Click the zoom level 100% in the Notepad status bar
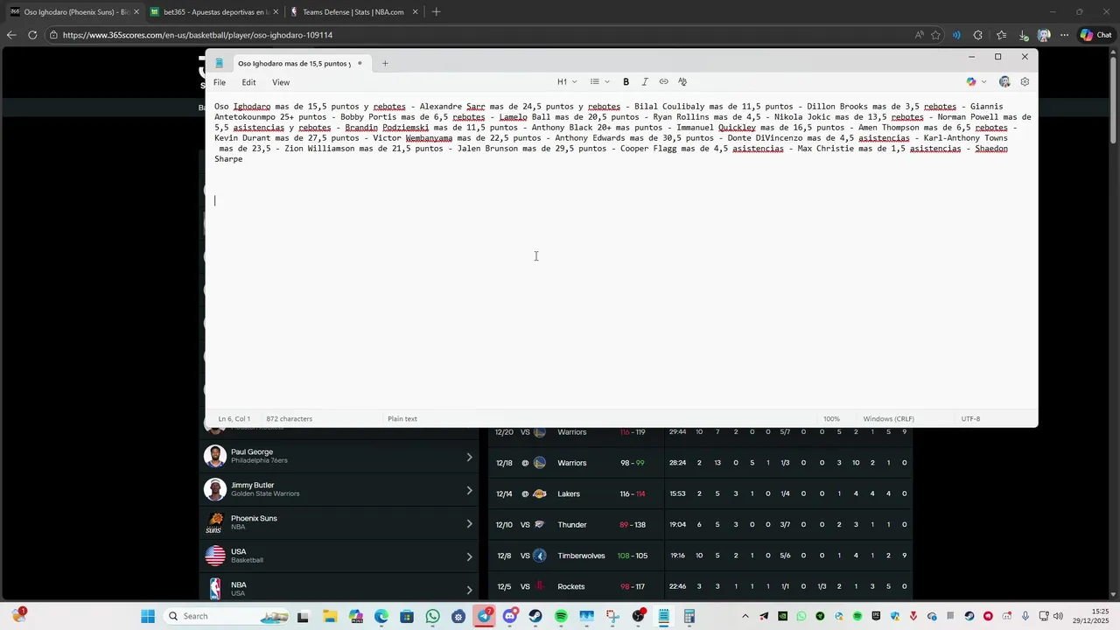The width and height of the screenshot is (1120, 630). (831, 418)
